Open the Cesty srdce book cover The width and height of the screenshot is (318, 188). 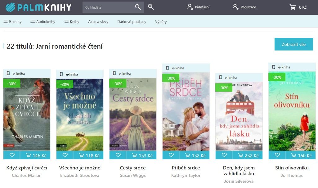click(133, 114)
